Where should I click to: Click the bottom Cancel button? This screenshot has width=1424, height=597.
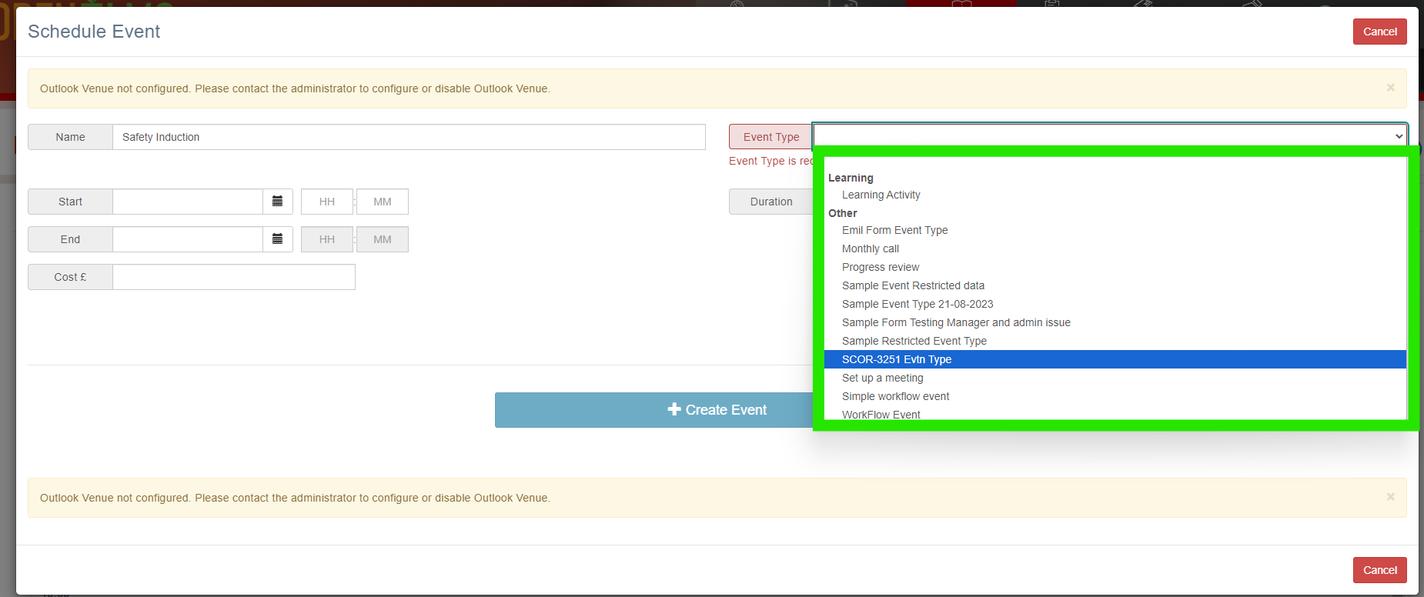click(x=1379, y=570)
